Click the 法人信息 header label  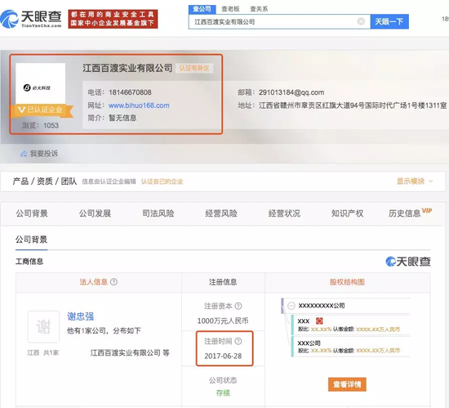(94, 282)
